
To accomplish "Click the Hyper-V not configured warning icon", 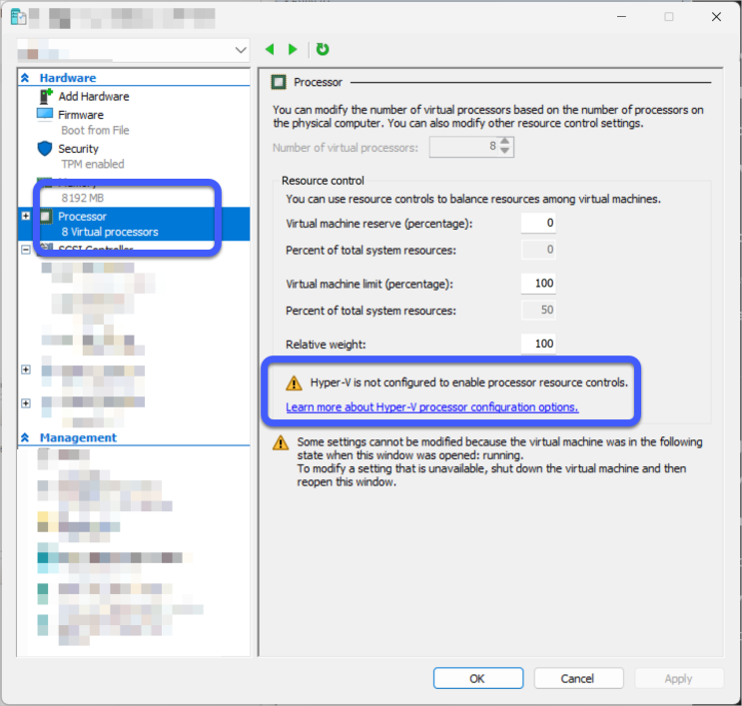I will coord(294,382).
